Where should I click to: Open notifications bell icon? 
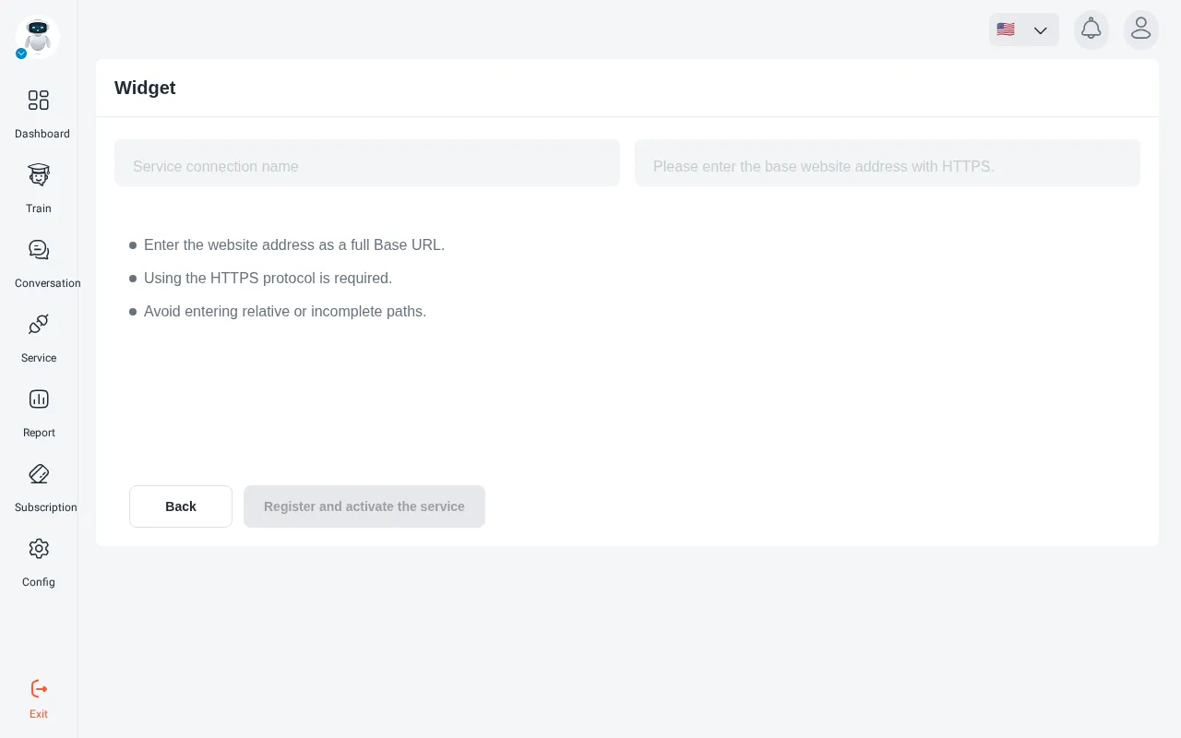[1092, 30]
